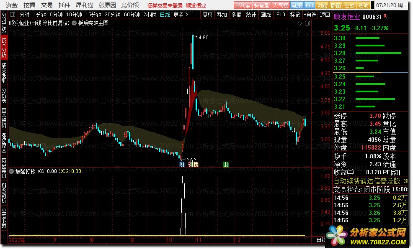Expand the 更多 periods chevron

pos(186,15)
